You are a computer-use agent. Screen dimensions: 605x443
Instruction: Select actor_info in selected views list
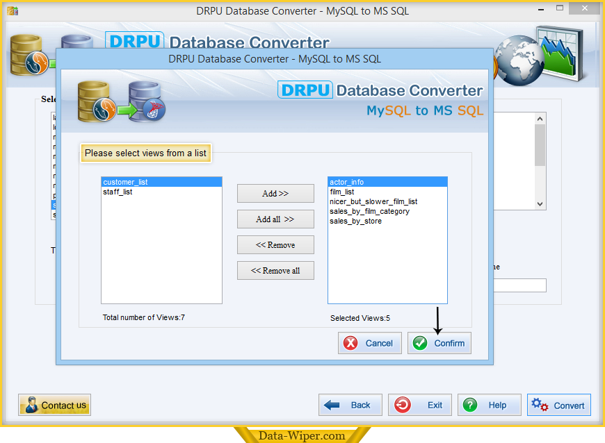(x=346, y=182)
